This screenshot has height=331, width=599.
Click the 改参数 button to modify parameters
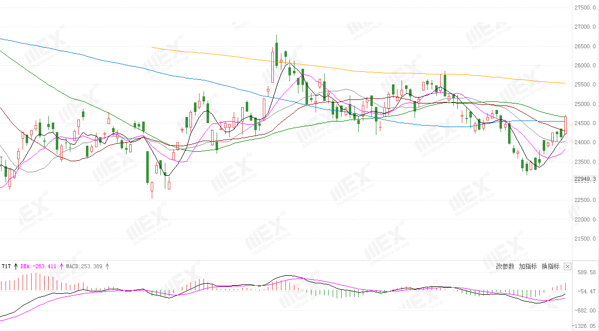coord(505,267)
